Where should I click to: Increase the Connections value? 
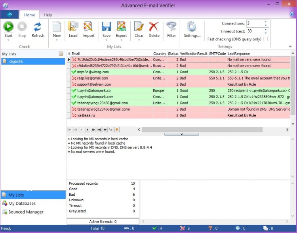click(266, 22)
